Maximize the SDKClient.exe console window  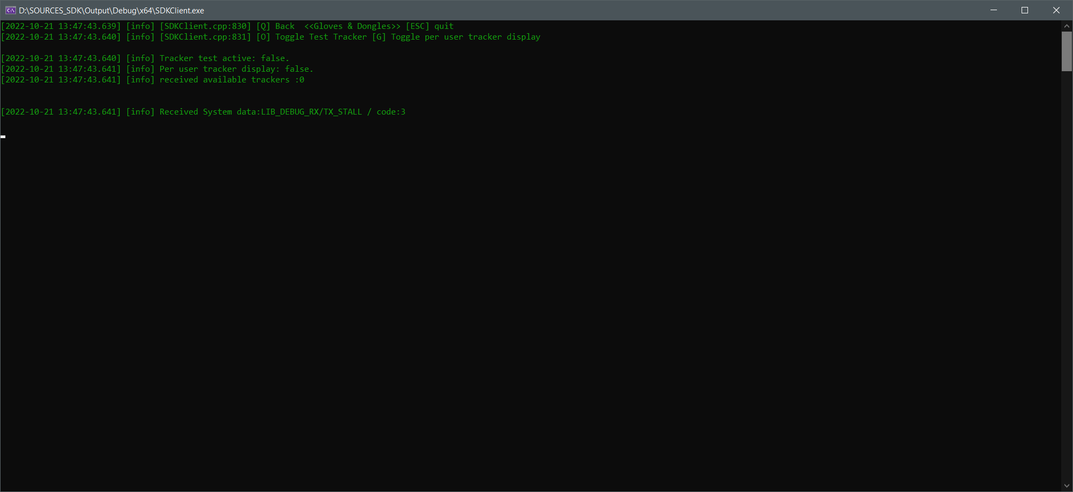pyautogui.click(x=1025, y=10)
